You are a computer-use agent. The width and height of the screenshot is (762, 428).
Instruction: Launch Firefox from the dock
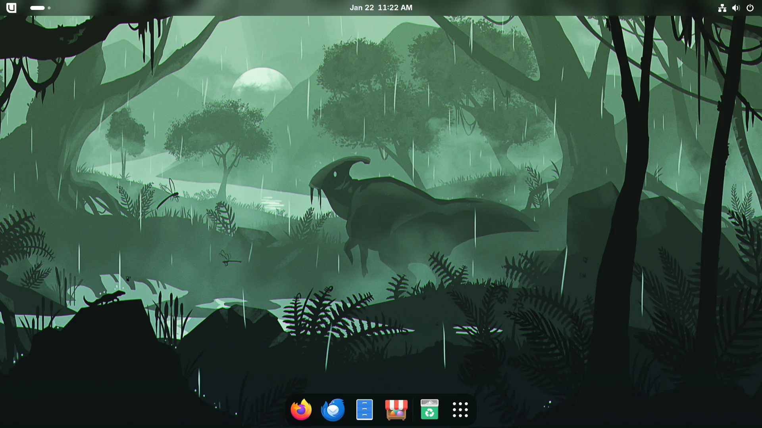pos(301,410)
